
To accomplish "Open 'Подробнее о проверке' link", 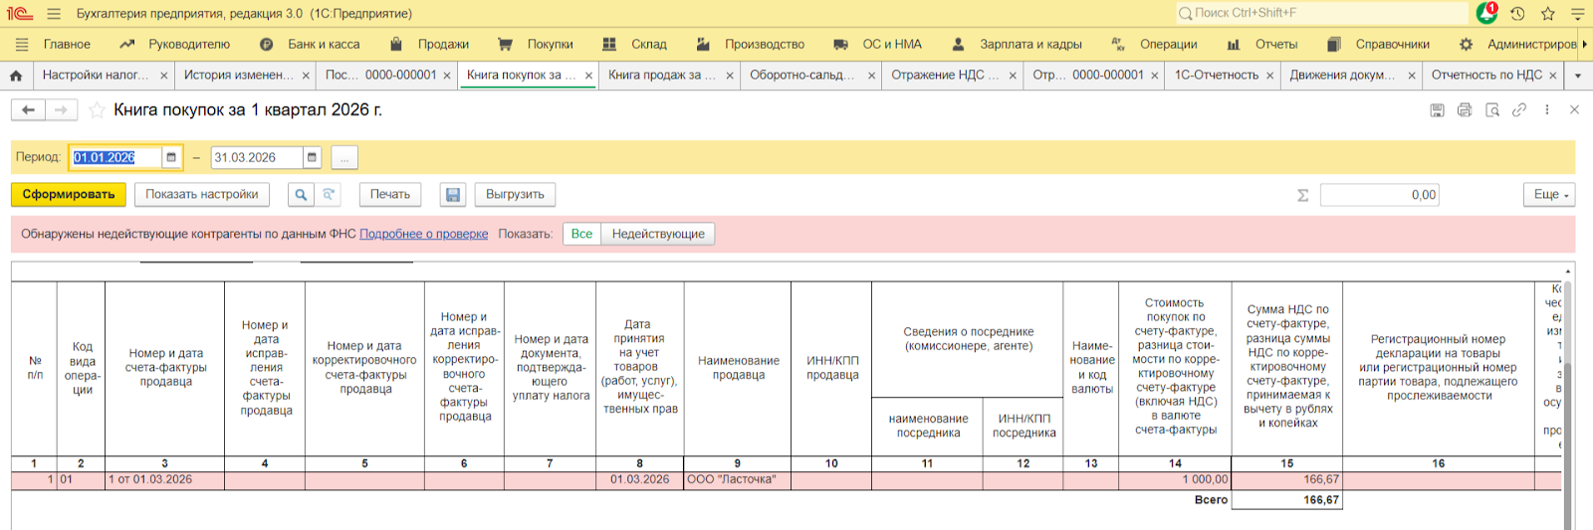I will [423, 234].
